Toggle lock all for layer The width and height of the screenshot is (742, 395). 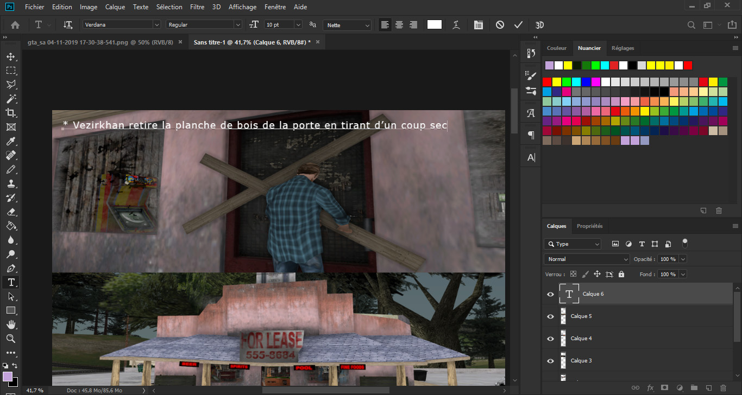pyautogui.click(x=621, y=274)
